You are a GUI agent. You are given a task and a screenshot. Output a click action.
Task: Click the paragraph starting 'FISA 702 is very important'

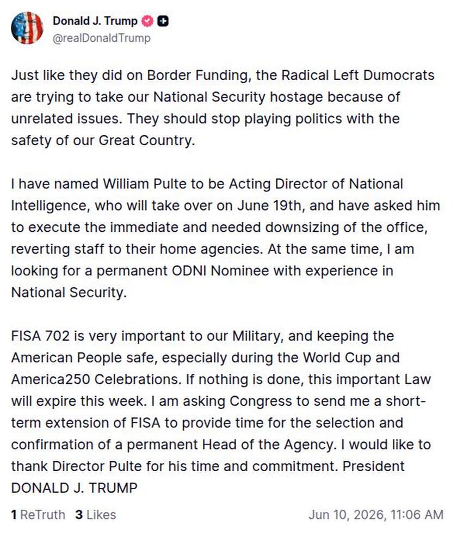point(221,412)
